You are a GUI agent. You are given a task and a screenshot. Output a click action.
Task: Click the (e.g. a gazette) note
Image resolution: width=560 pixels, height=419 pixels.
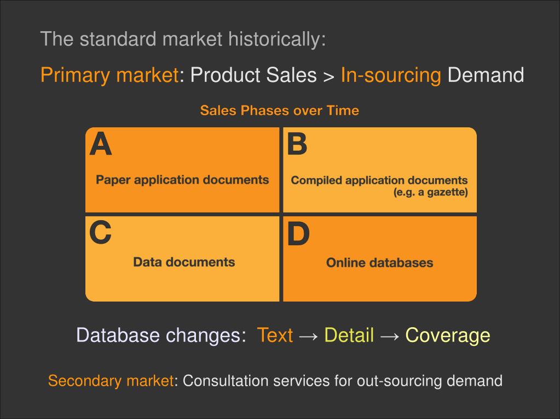point(431,192)
